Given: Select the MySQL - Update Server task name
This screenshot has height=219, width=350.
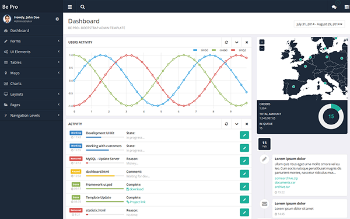Looking at the screenshot, I should 103,159.
